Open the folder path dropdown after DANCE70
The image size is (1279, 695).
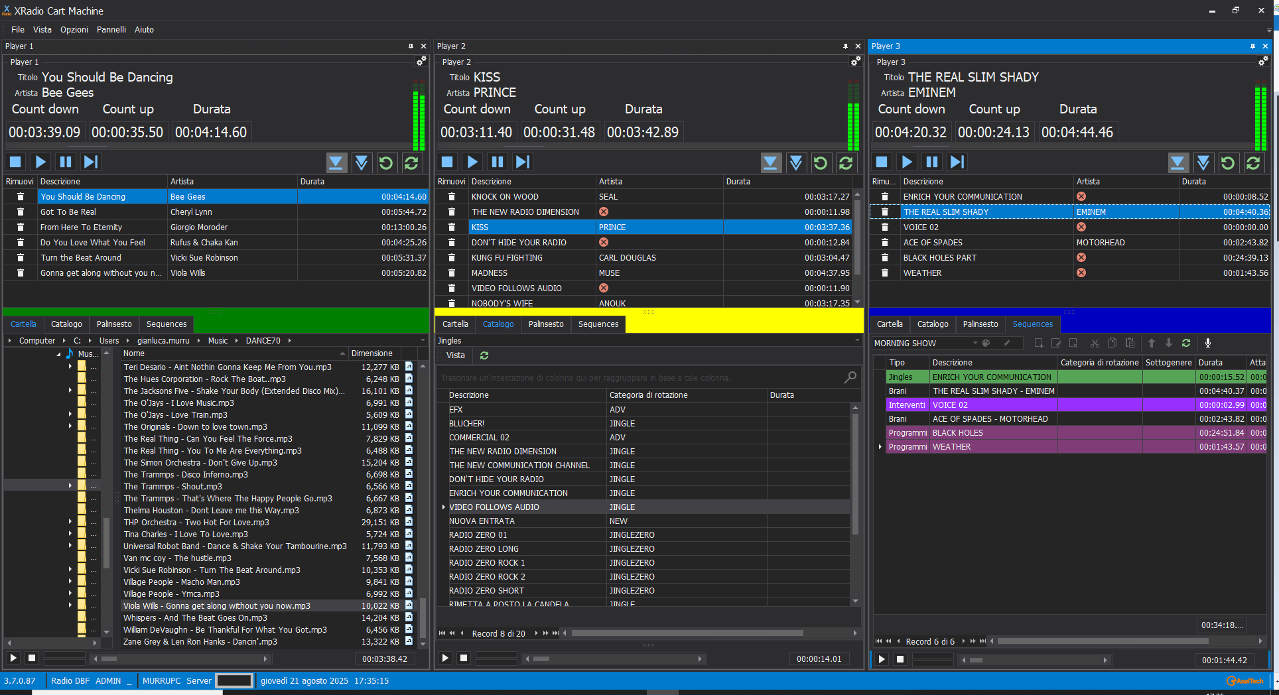pyautogui.click(x=423, y=340)
